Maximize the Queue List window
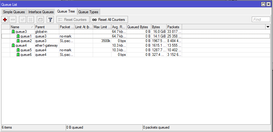Image resolution: width=273 pixels, height=132 pixels. 263,4
